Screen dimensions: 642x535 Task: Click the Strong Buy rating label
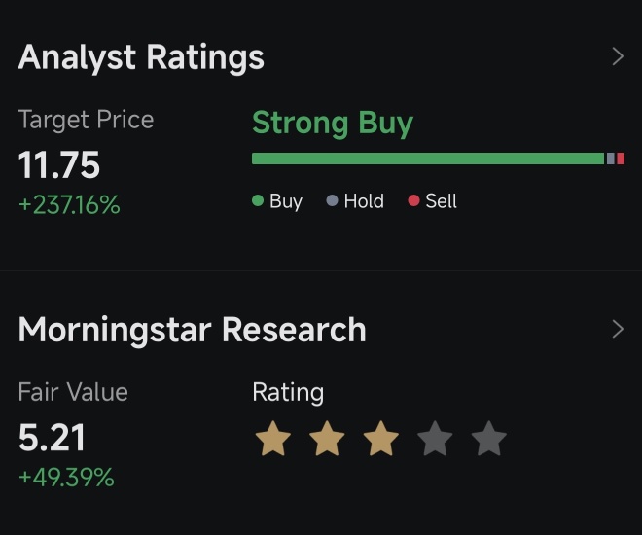(333, 124)
